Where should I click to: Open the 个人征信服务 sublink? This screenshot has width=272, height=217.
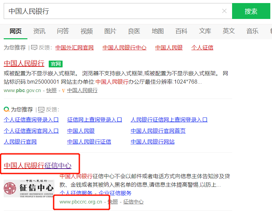(x=76, y=193)
